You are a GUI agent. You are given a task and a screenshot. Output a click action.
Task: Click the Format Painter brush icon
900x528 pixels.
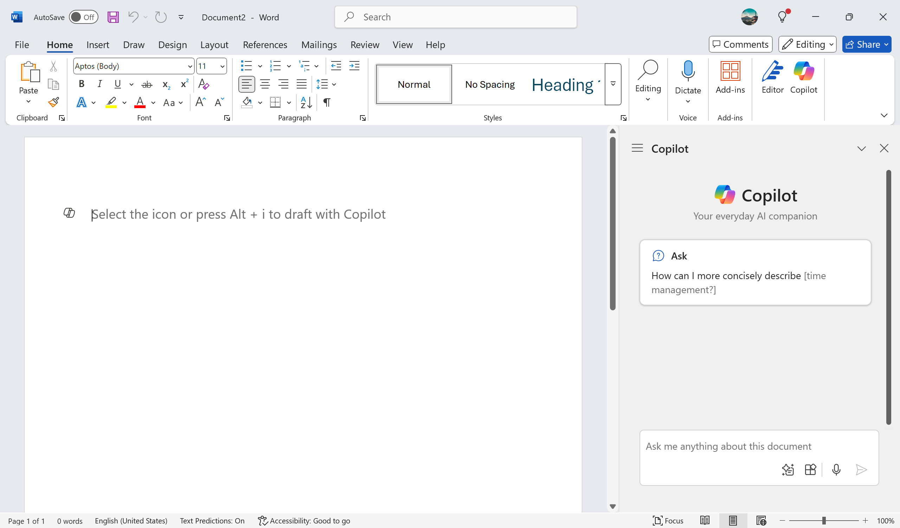pyautogui.click(x=53, y=103)
